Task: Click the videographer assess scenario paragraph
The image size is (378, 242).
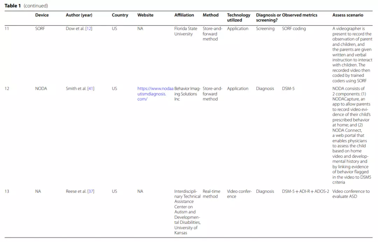Action: [352, 55]
